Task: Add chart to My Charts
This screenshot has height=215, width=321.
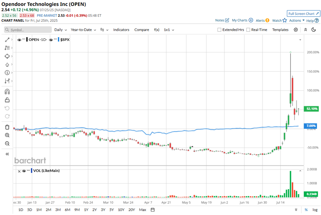Action: click(x=242, y=20)
